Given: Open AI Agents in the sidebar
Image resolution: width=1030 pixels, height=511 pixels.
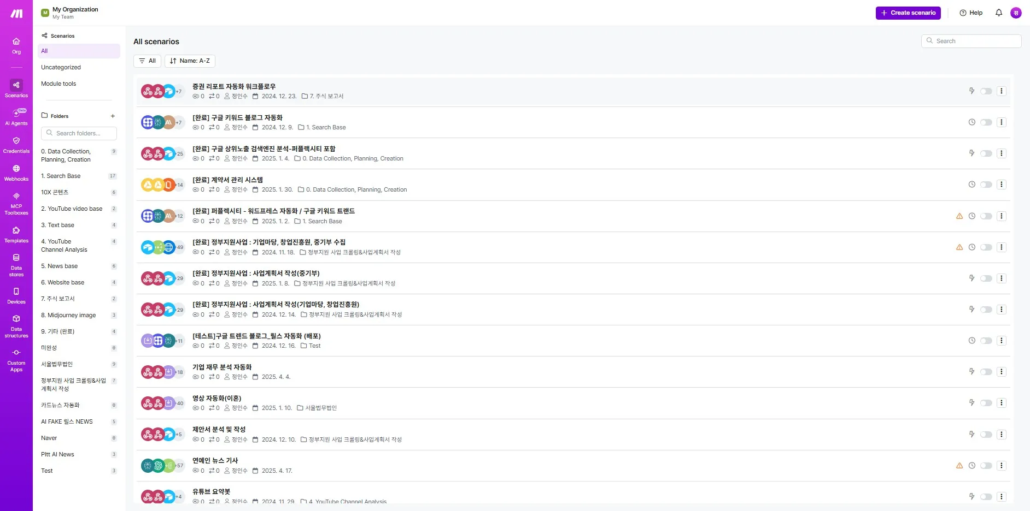Looking at the screenshot, I should coord(16,117).
